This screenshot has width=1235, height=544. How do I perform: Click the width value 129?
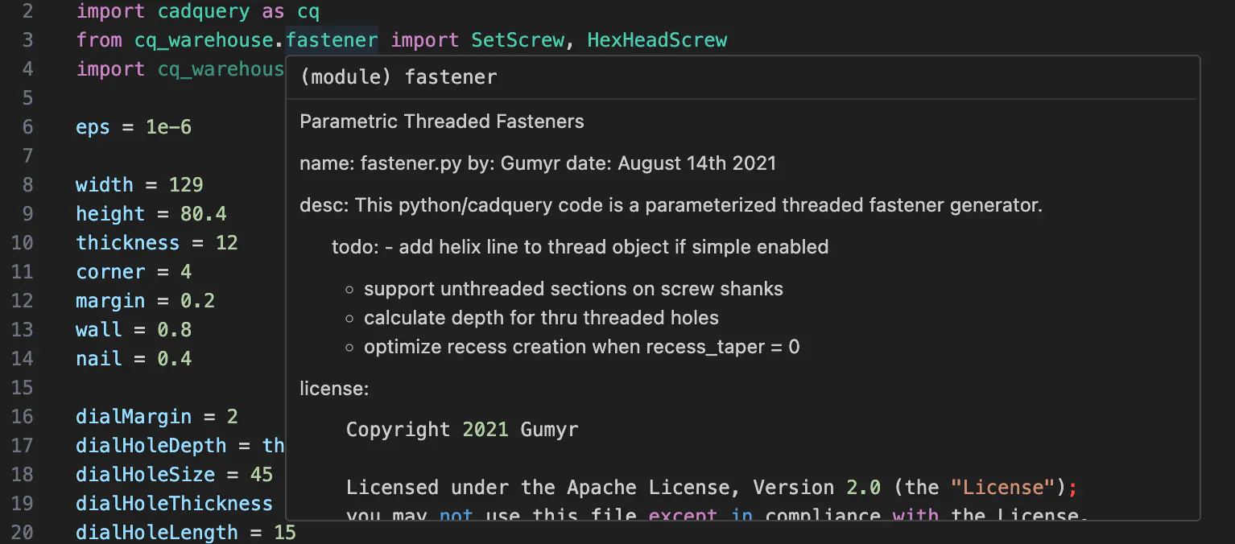point(186,185)
